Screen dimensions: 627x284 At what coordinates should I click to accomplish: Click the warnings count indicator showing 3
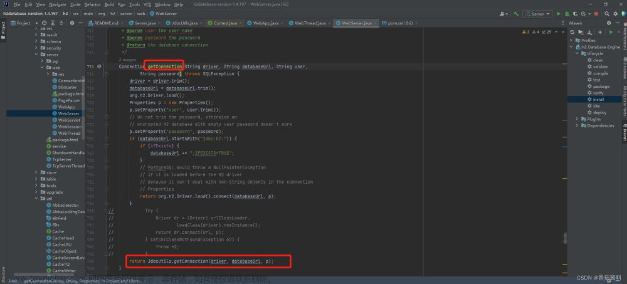point(526,31)
